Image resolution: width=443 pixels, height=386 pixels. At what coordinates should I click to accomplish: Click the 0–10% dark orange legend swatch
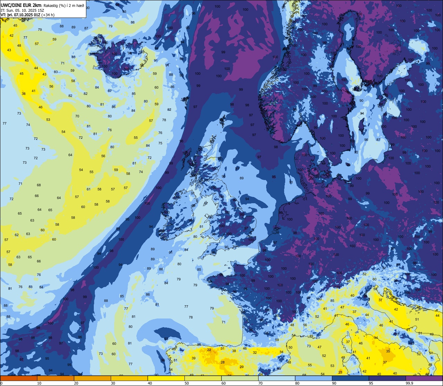[19, 378]
